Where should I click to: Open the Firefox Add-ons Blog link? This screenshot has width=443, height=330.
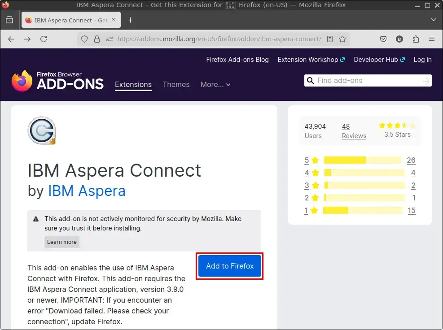pos(237,60)
